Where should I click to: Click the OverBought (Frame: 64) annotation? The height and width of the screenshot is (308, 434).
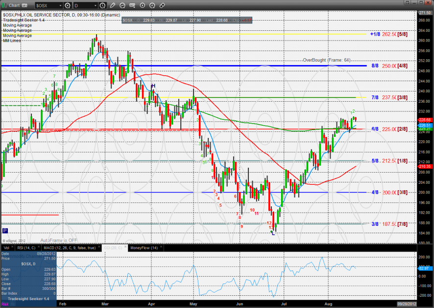point(327,60)
